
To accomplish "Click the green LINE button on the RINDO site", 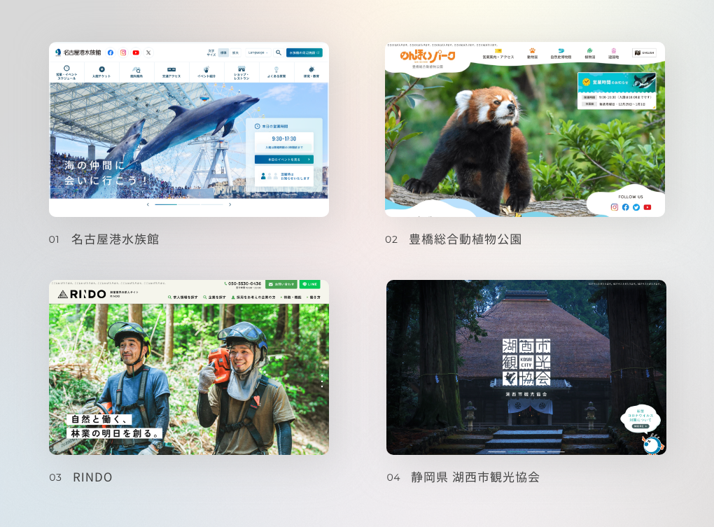I will click(309, 284).
